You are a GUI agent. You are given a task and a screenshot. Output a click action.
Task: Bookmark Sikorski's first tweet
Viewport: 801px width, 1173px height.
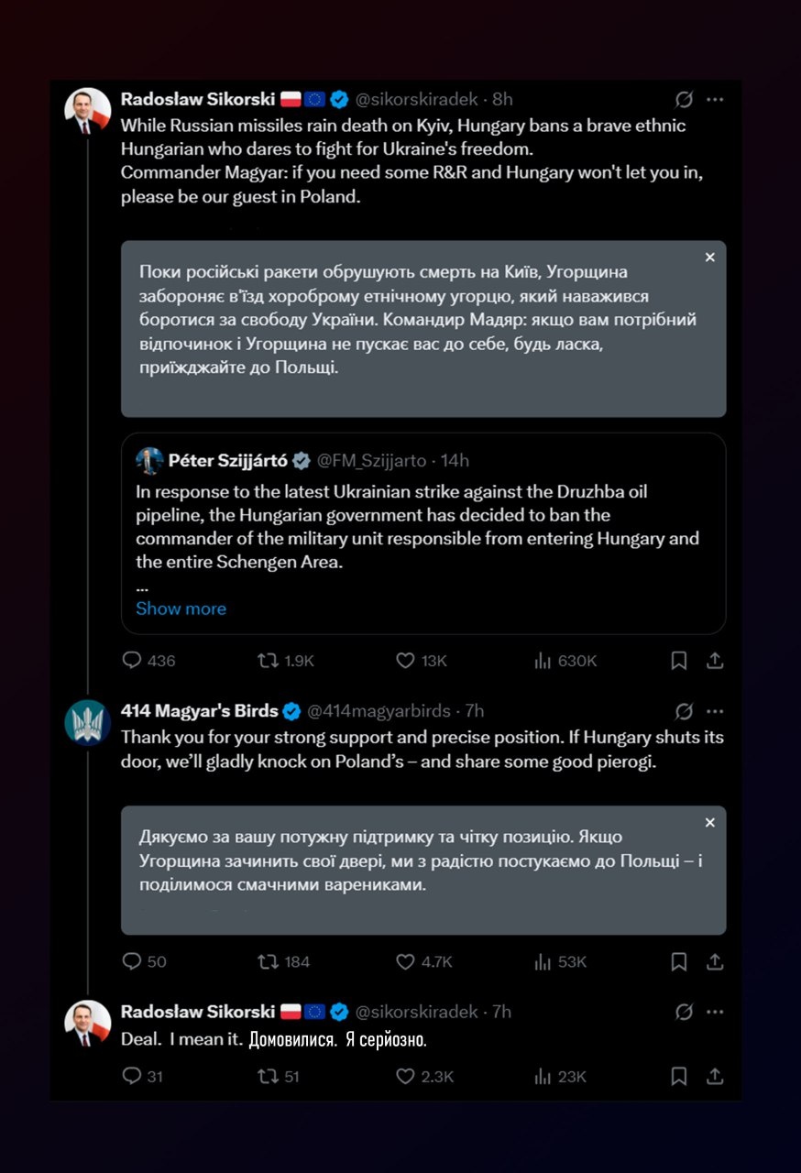coord(679,660)
